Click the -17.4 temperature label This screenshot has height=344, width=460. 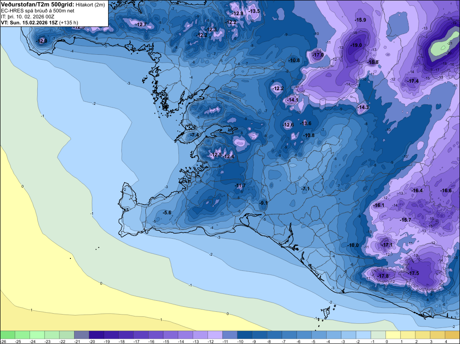click(x=413, y=81)
